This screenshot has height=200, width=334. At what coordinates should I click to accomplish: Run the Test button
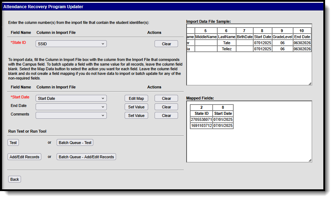pos(13,143)
